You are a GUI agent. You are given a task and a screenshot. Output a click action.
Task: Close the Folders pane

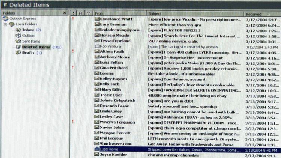click(64, 13)
